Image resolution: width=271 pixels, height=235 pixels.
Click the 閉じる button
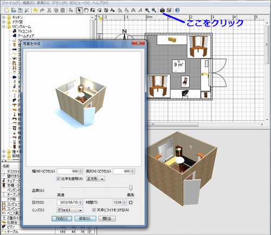[x=107, y=219]
